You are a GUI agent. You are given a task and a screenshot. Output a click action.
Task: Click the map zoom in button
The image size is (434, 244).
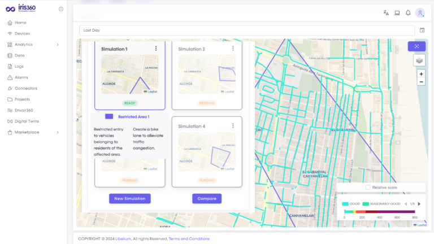pyautogui.click(x=421, y=74)
